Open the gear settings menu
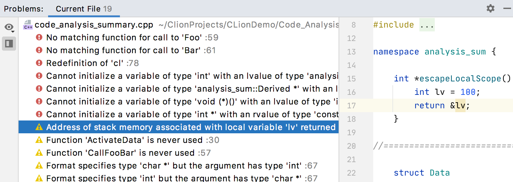 tap(490, 8)
